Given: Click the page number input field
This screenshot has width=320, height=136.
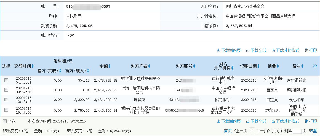Looking at the screenshot, I should pyautogui.click(x=297, y=131).
